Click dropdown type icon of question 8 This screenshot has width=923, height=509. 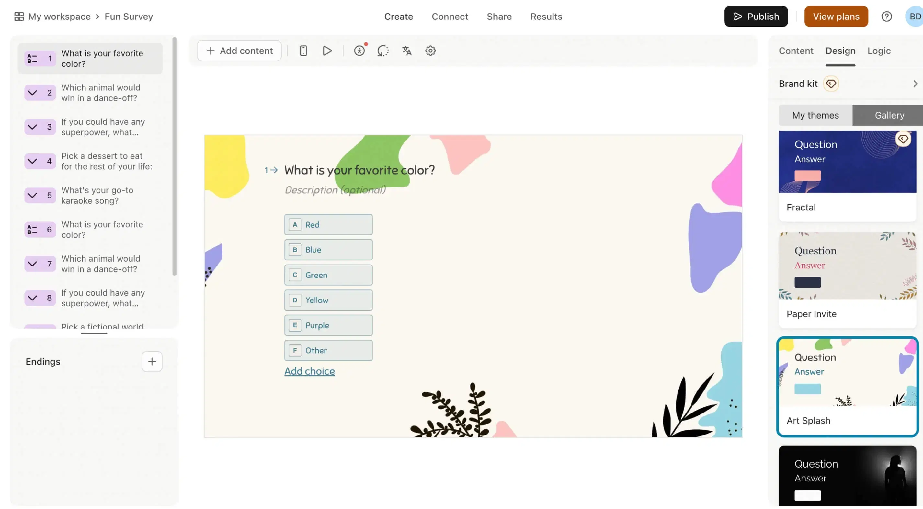[32, 298]
